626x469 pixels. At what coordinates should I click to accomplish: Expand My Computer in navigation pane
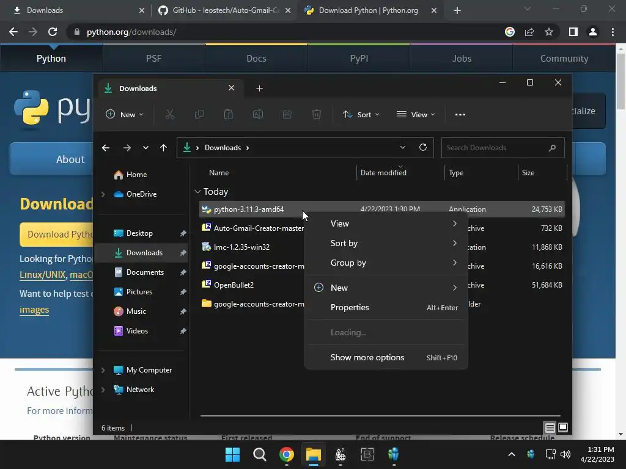[x=103, y=370]
